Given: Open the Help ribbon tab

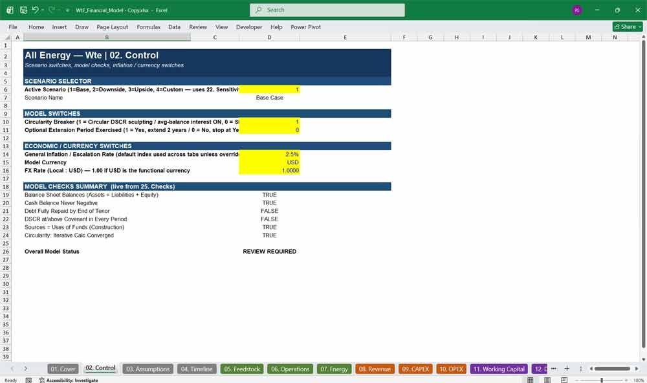Looking at the screenshot, I should pyautogui.click(x=276, y=27).
